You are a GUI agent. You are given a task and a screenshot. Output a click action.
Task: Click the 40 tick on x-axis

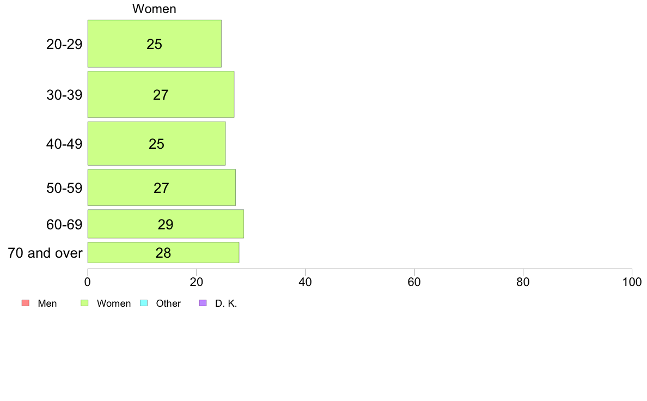coord(306,282)
